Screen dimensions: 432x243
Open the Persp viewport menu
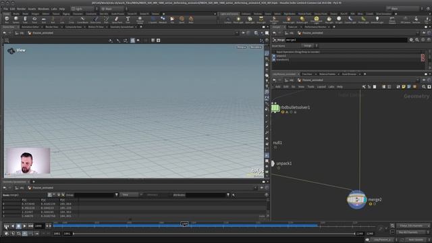(x=242, y=47)
